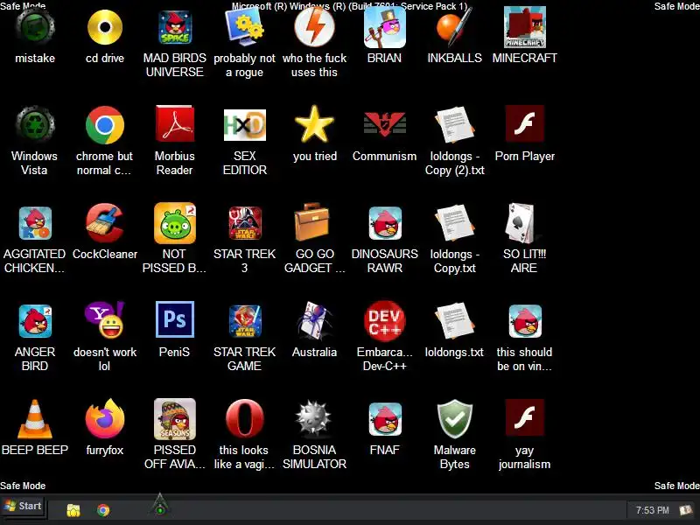The width and height of the screenshot is (700, 525).
Task: Open the 'Communism' eagle emblem icon
Action: coord(385,123)
